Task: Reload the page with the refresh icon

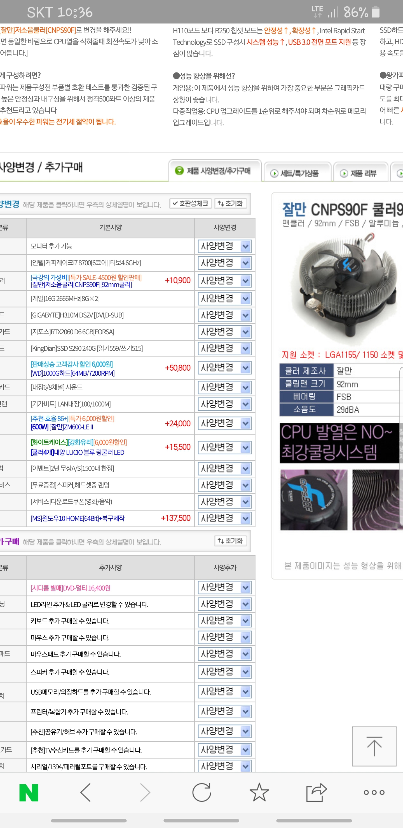Action: pos(202,793)
